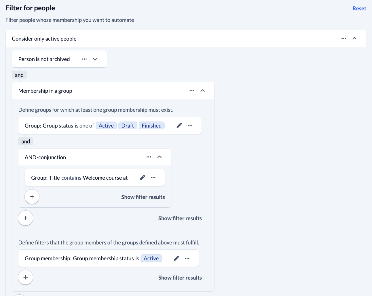Reset the people filter
The width and height of the screenshot is (372, 296).
(x=359, y=9)
